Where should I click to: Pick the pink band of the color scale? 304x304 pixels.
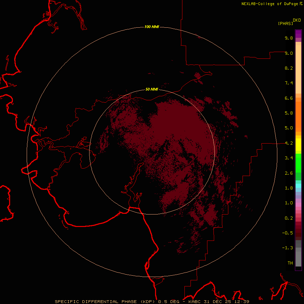click(298, 205)
